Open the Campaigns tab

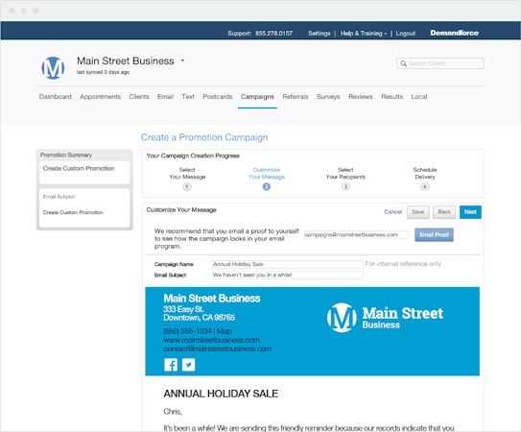tap(257, 97)
